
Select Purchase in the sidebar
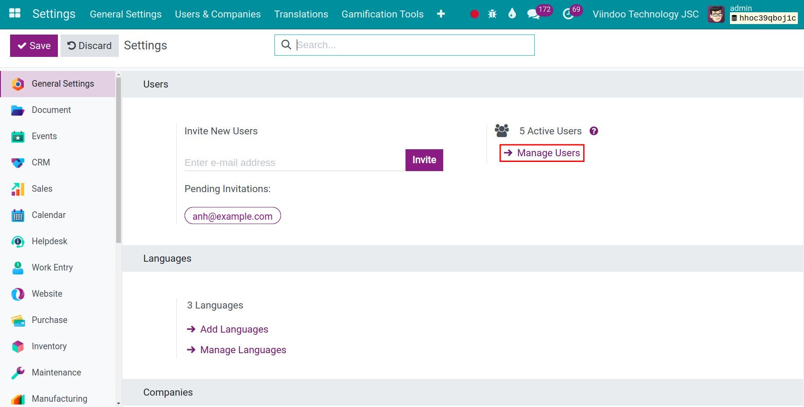coord(58,320)
